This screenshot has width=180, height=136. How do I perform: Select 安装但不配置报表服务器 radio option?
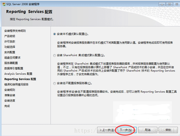coord(55,83)
